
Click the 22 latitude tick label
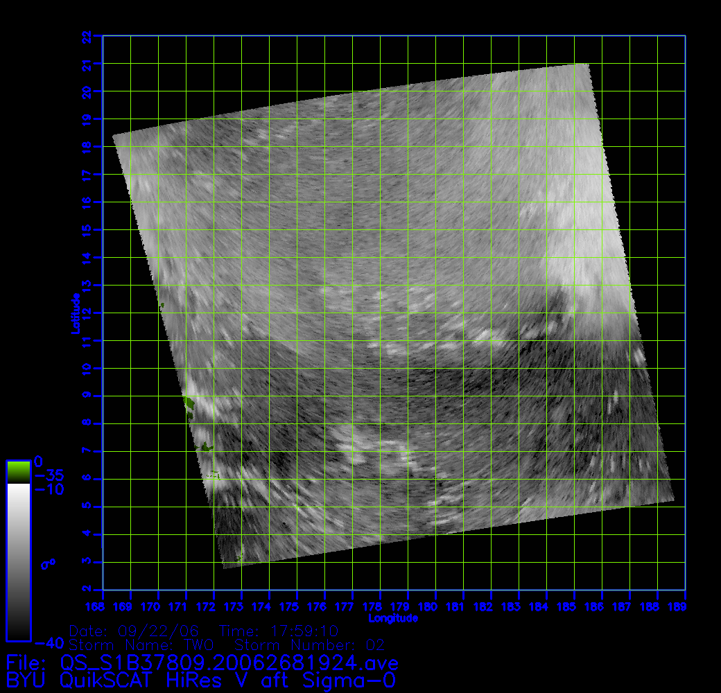[x=87, y=35]
